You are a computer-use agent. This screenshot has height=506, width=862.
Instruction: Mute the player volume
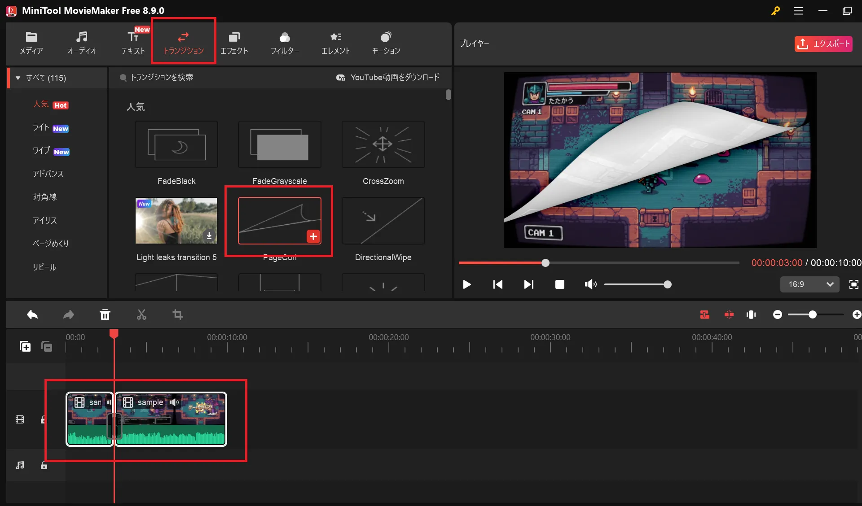click(x=590, y=284)
